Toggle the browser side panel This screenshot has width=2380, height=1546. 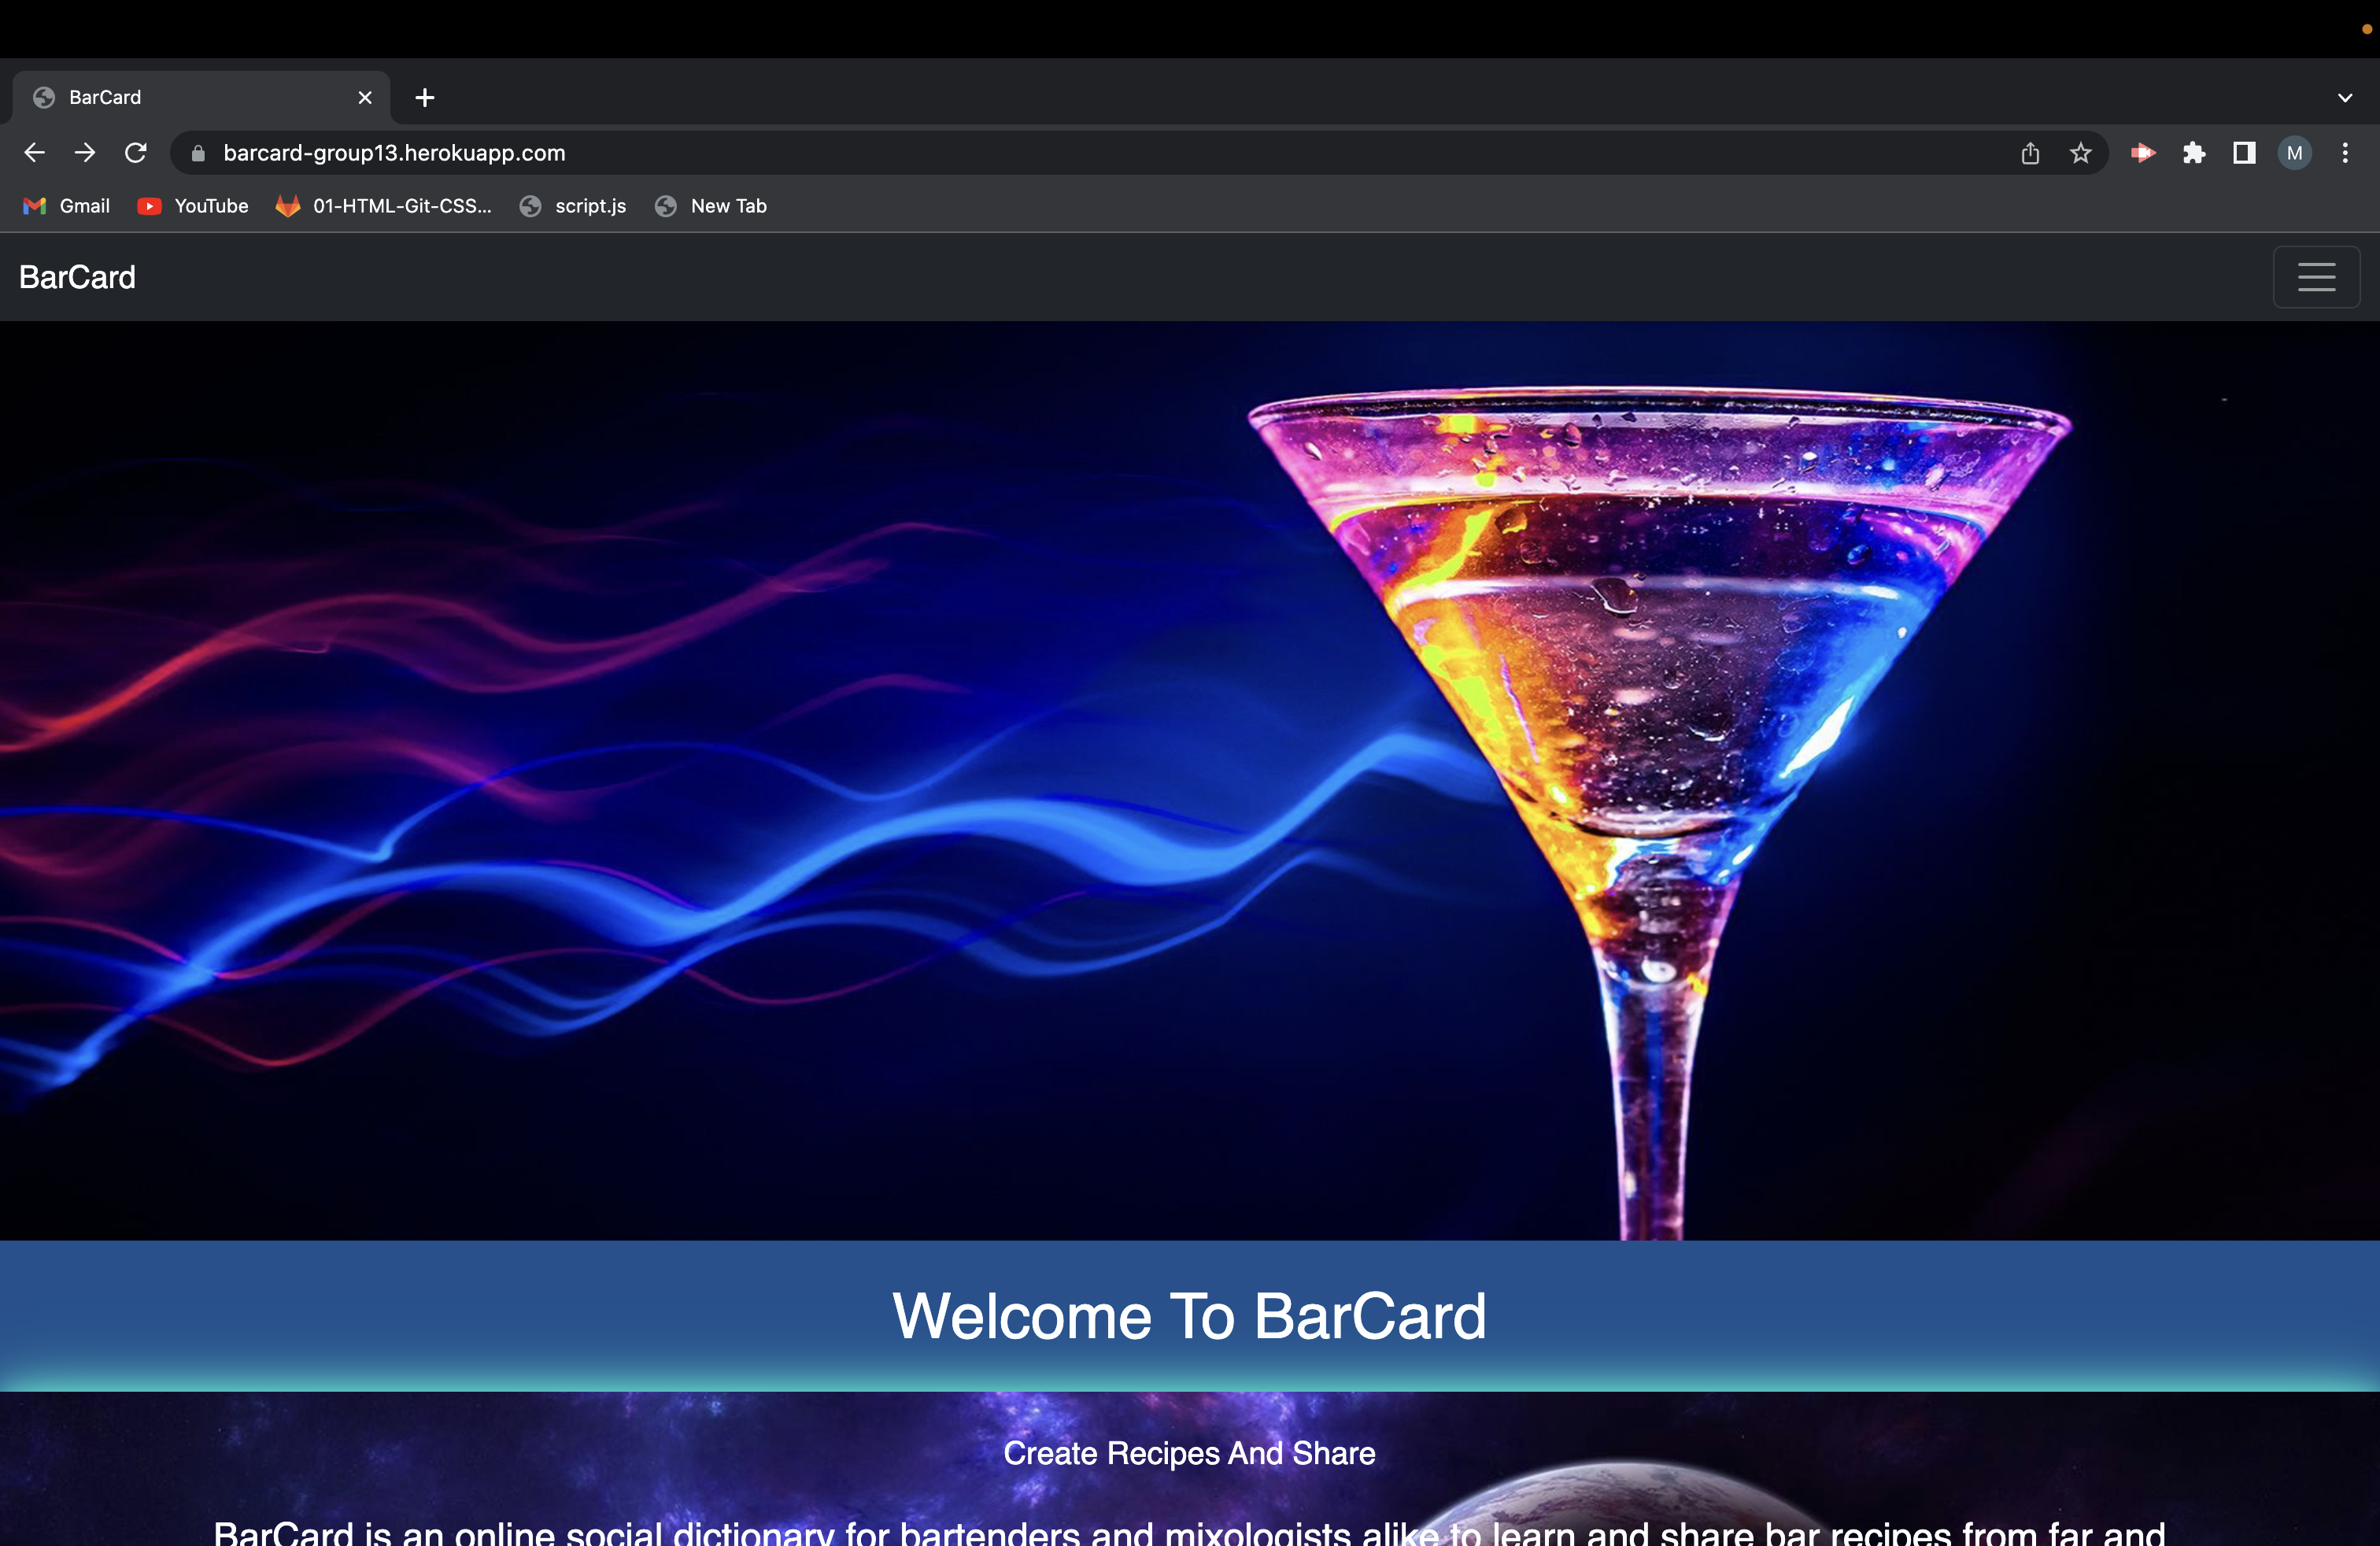pos(2244,153)
